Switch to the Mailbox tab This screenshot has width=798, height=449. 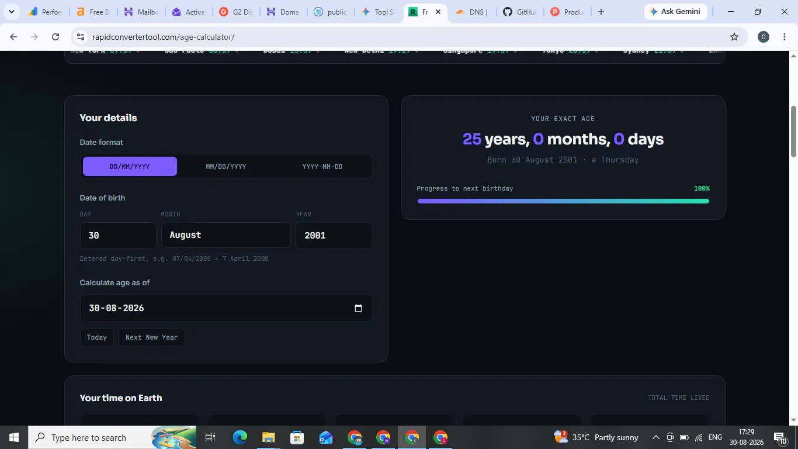coord(141,12)
